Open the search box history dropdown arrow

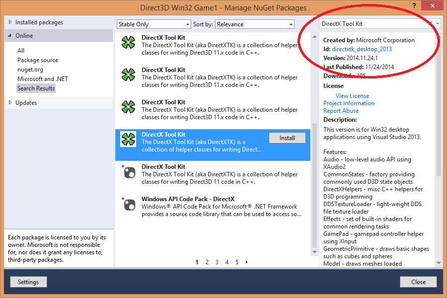(438, 24)
